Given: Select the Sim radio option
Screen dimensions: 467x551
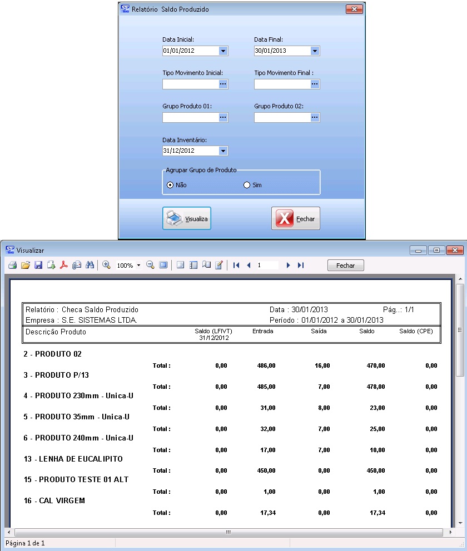Looking at the screenshot, I should click(x=247, y=185).
